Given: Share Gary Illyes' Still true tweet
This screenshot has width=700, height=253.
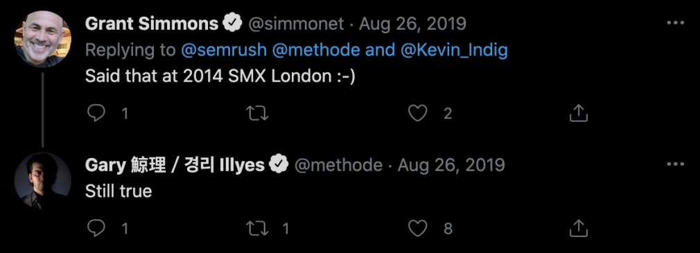Looking at the screenshot, I should pyautogui.click(x=579, y=229).
